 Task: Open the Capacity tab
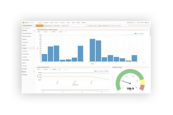pyautogui.click(x=52, y=22)
